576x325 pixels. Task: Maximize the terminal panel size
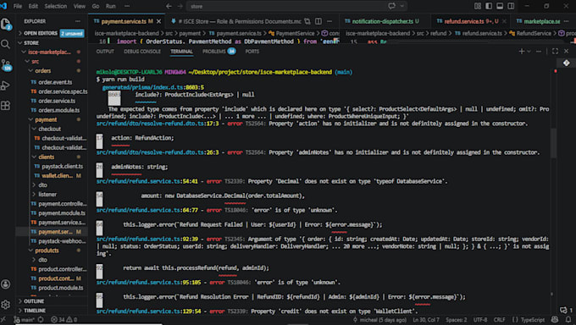(555, 52)
